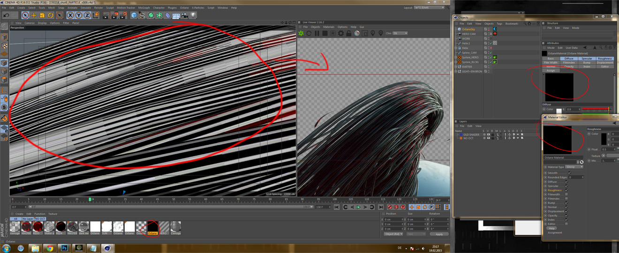
Task: Click Roughness Color black swatch
Action: tap(604, 139)
